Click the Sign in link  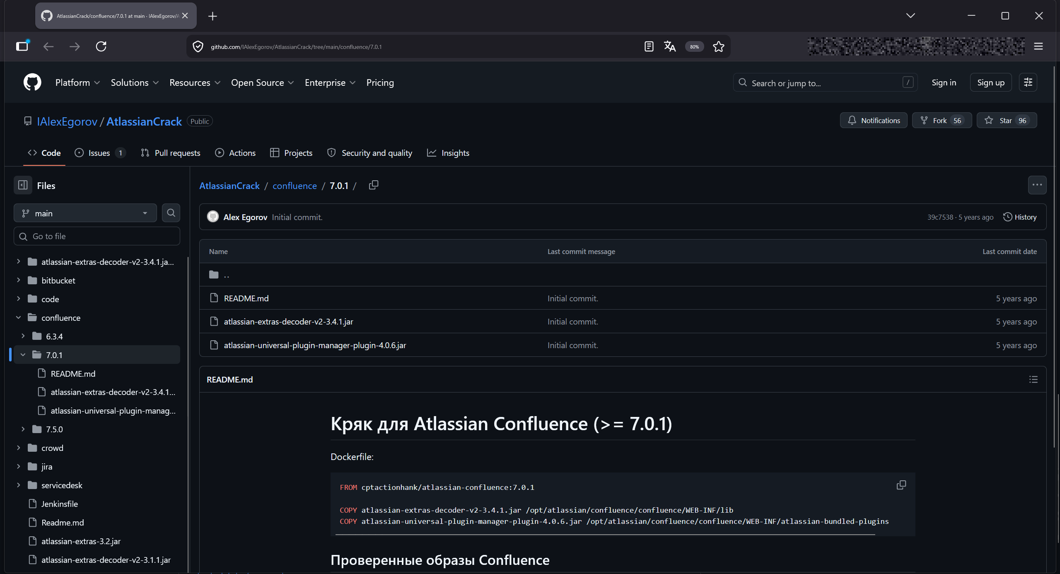click(x=944, y=82)
